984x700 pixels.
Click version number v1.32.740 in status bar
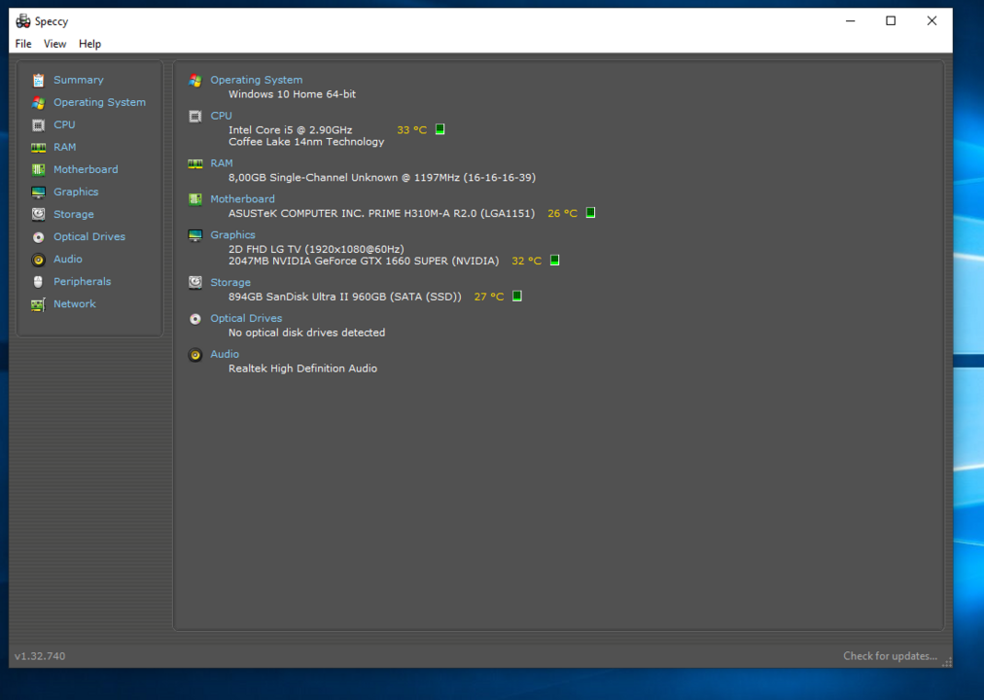click(x=40, y=656)
